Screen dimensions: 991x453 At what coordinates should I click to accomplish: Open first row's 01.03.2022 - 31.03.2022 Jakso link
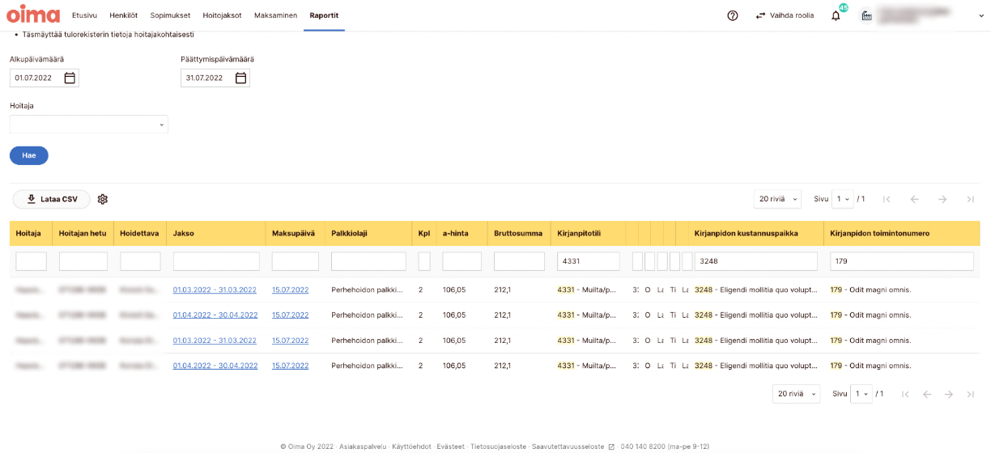[215, 290]
